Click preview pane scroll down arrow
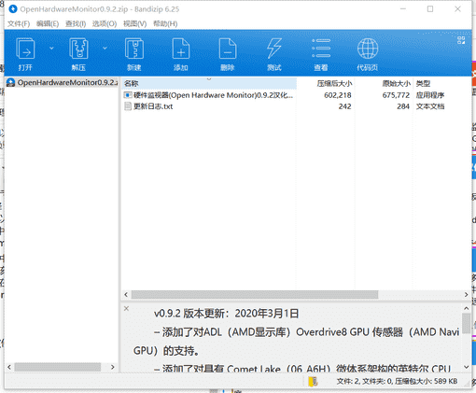 tap(466, 367)
